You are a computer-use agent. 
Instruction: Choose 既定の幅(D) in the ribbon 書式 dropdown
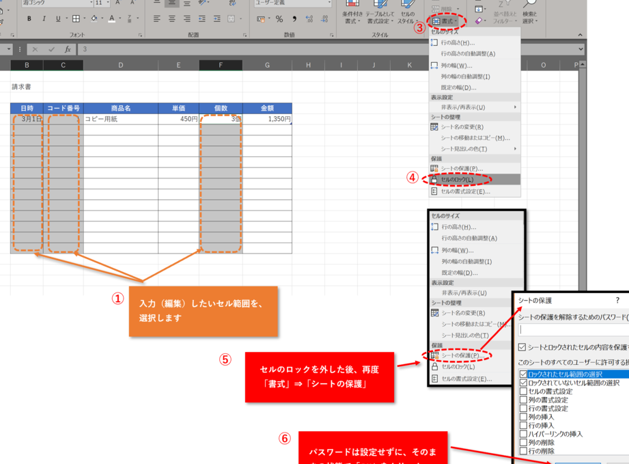tap(475, 87)
